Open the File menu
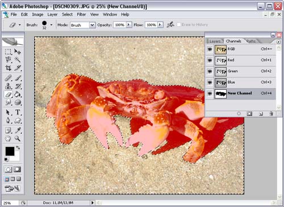 point(14,14)
